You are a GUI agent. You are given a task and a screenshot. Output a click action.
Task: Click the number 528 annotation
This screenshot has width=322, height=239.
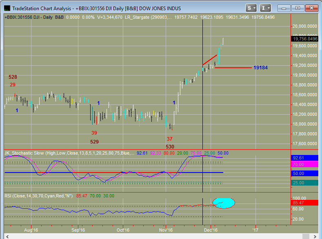[x=13, y=77]
